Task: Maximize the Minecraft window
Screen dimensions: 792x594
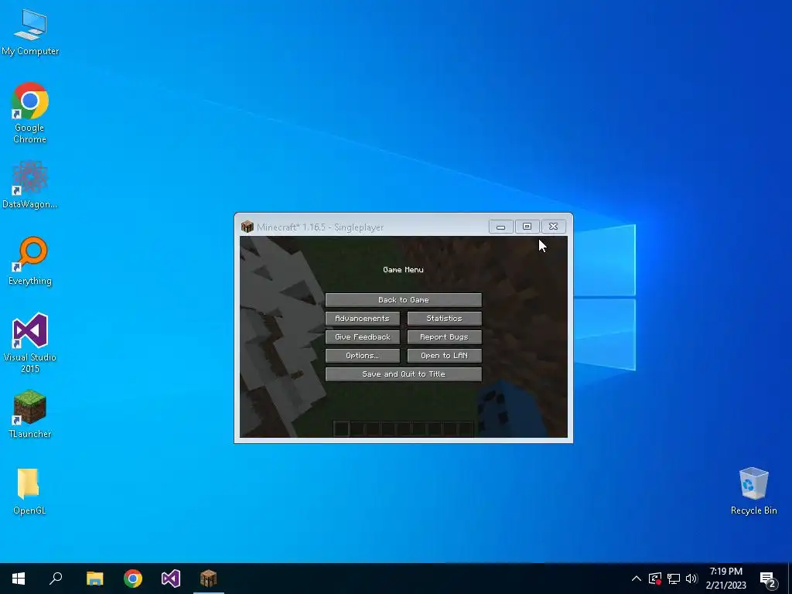Action: 527,227
